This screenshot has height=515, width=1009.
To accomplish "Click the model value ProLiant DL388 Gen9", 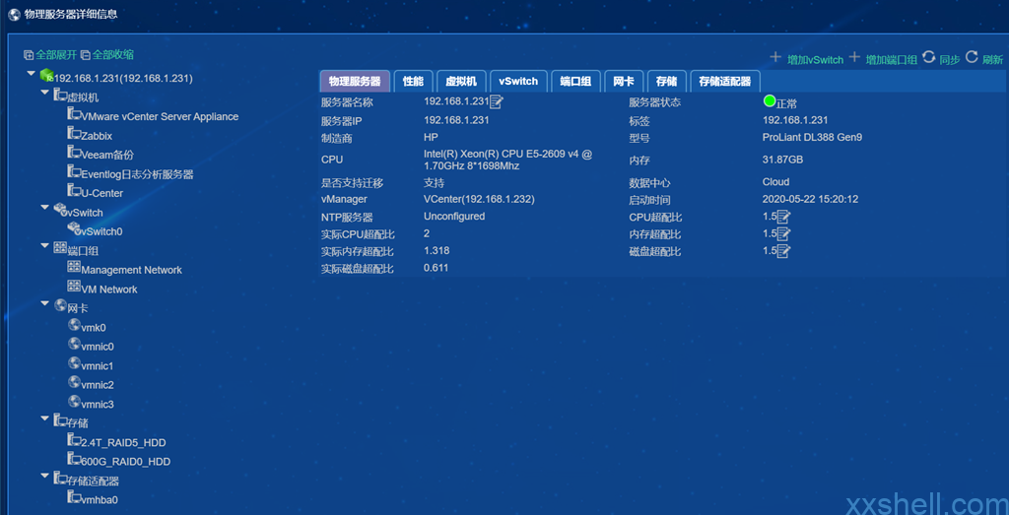I will 812,137.
